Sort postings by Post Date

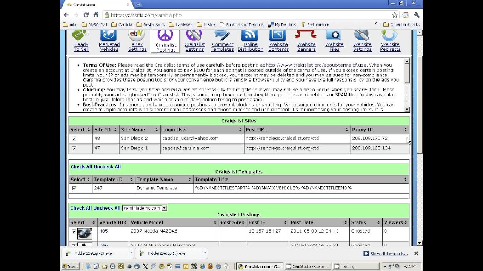319,222
